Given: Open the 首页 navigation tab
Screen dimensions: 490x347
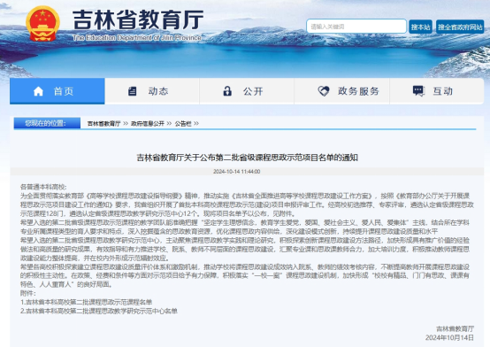Looking at the screenshot, I should [x=57, y=91].
